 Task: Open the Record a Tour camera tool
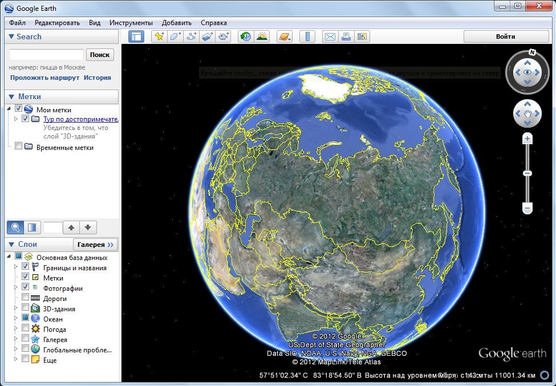[x=223, y=36]
